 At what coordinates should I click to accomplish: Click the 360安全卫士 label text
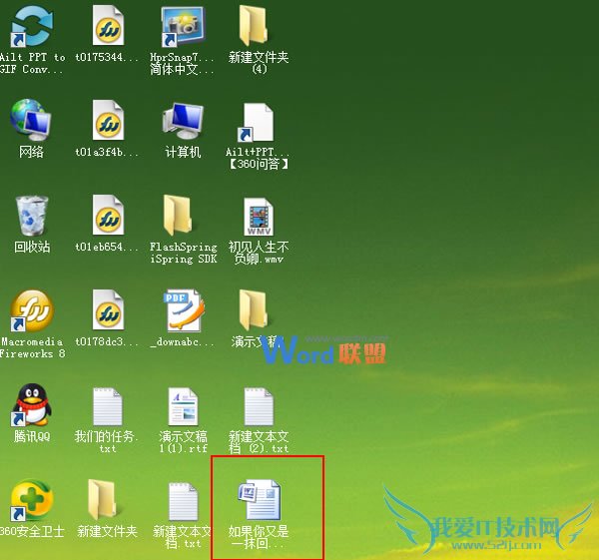[x=32, y=531]
